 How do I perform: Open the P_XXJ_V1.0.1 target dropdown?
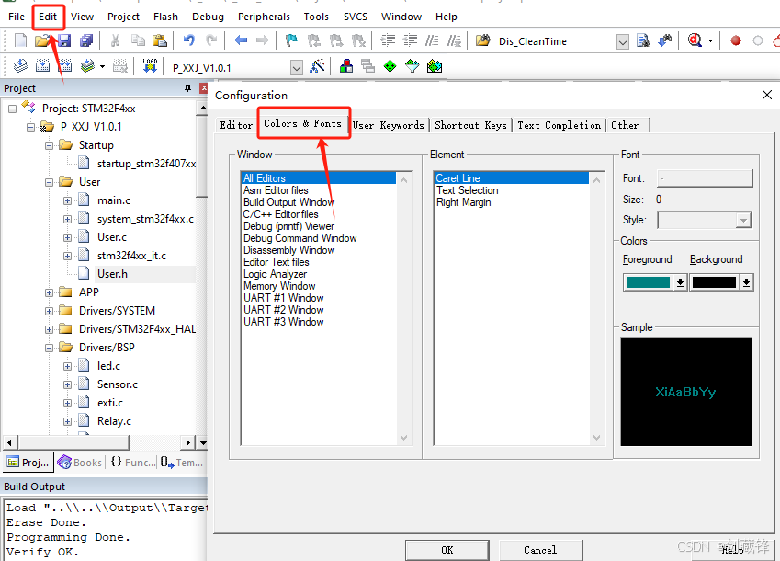(297, 67)
